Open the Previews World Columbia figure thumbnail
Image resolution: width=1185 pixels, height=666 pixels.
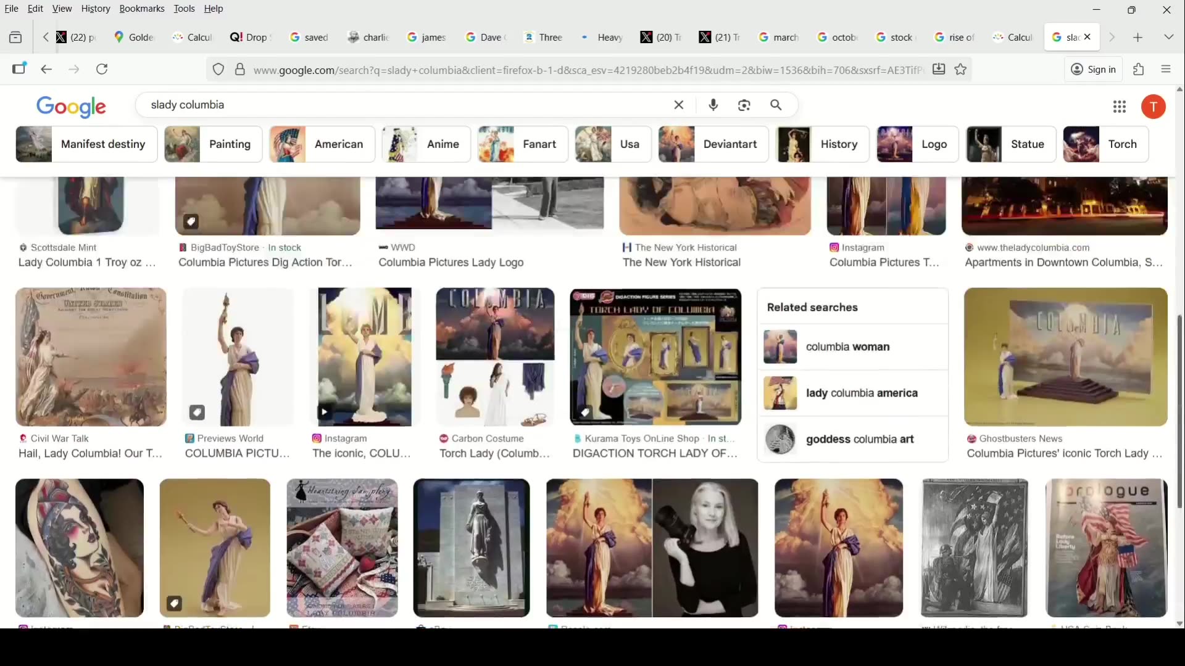(x=238, y=357)
